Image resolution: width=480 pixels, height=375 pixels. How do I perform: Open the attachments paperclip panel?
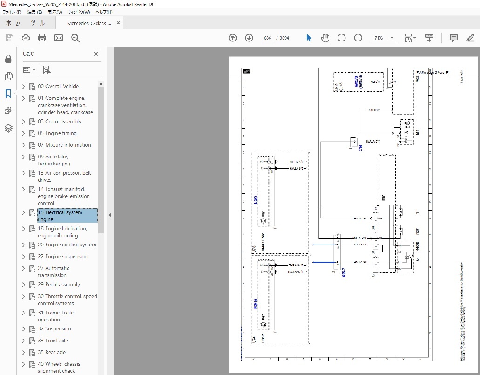8,110
